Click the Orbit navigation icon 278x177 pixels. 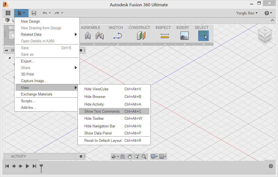(114, 157)
